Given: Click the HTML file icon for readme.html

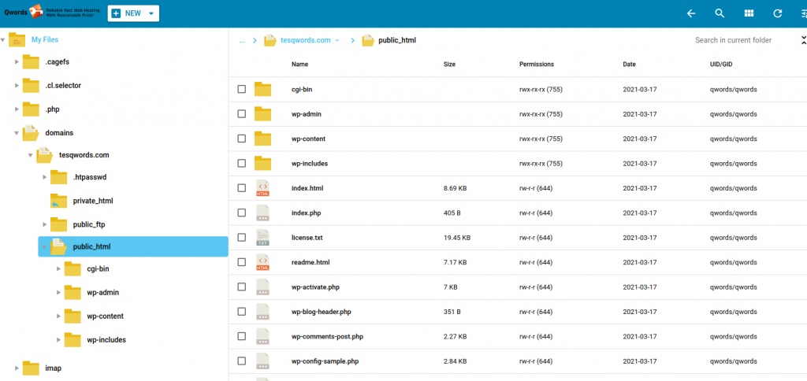Looking at the screenshot, I should click(262, 261).
